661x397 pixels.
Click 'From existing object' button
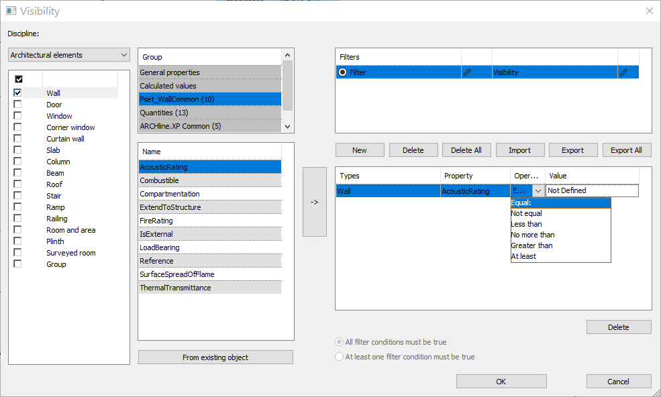[215, 357]
